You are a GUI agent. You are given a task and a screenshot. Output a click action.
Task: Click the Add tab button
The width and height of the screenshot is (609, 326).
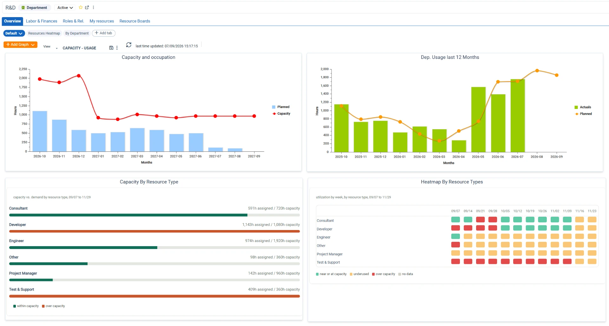pyautogui.click(x=104, y=33)
